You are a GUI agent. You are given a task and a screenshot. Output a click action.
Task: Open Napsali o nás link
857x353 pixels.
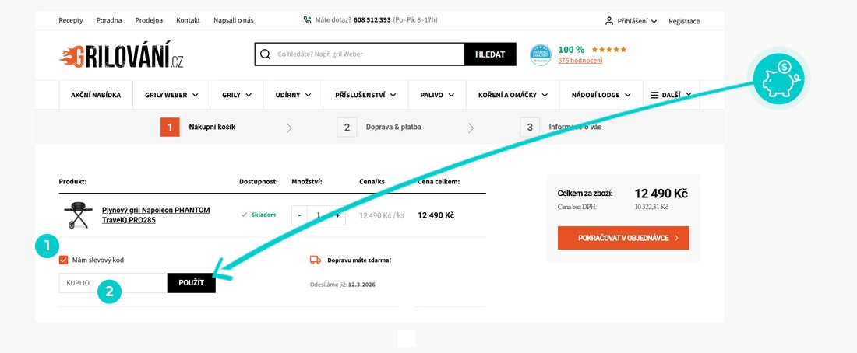[x=234, y=20]
